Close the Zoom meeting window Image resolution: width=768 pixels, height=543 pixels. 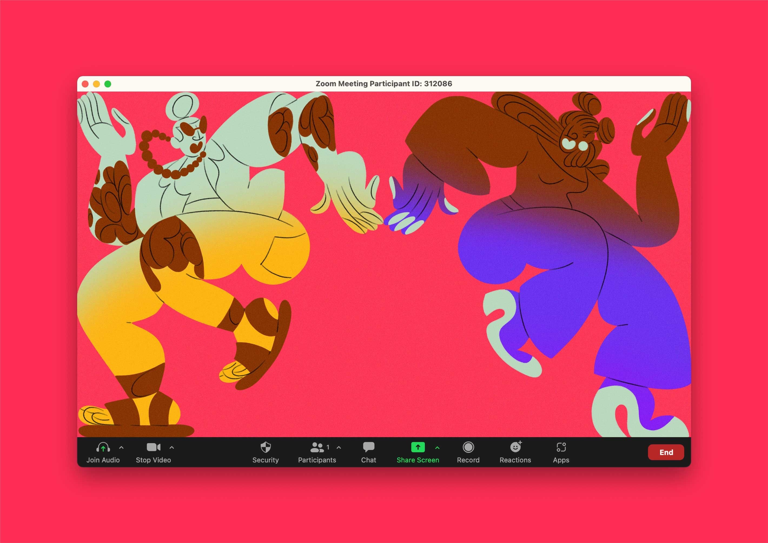(x=85, y=84)
